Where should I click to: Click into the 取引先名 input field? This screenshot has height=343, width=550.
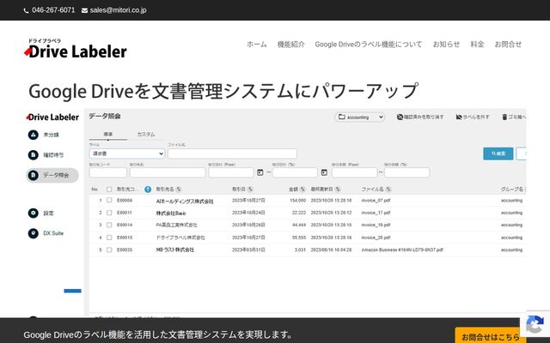tap(168, 172)
